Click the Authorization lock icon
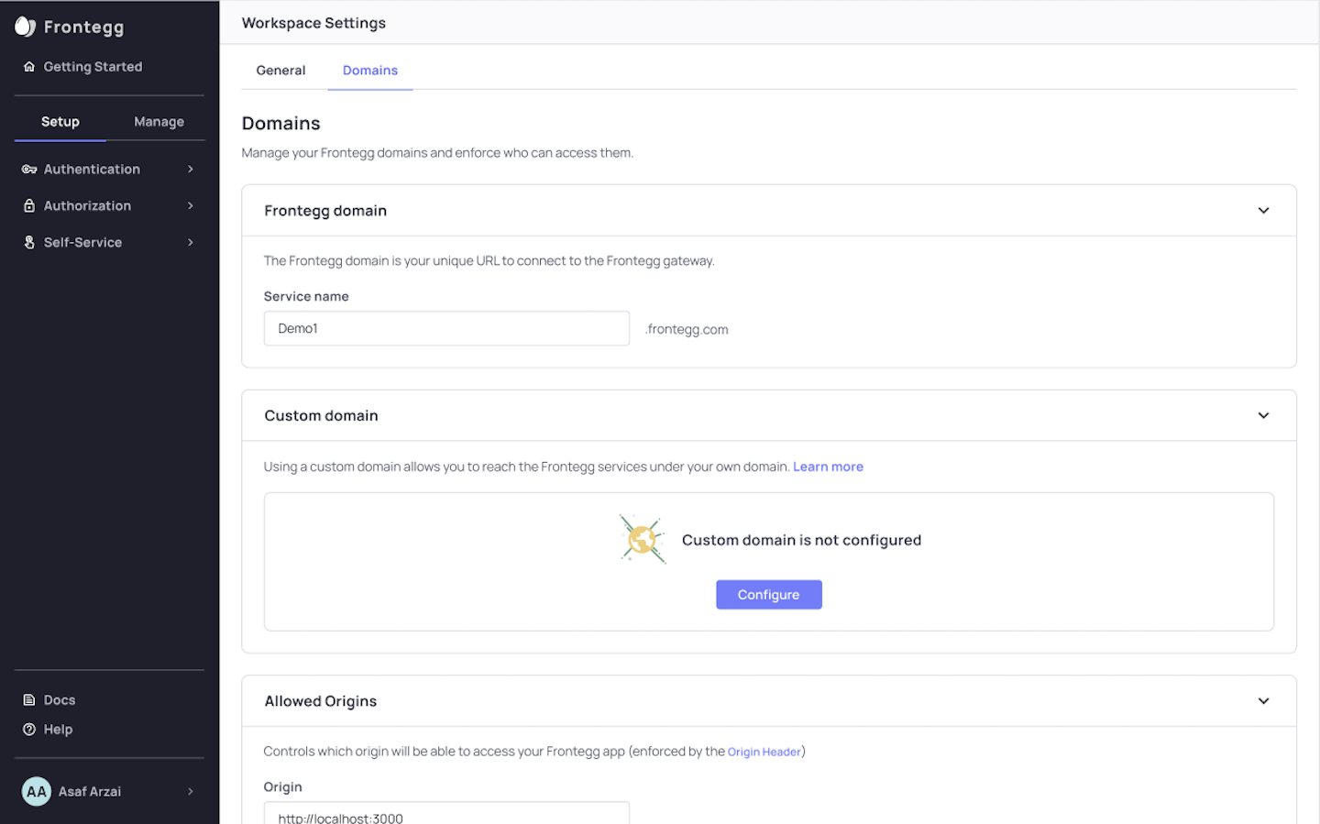The width and height of the screenshot is (1320, 824). tap(29, 206)
